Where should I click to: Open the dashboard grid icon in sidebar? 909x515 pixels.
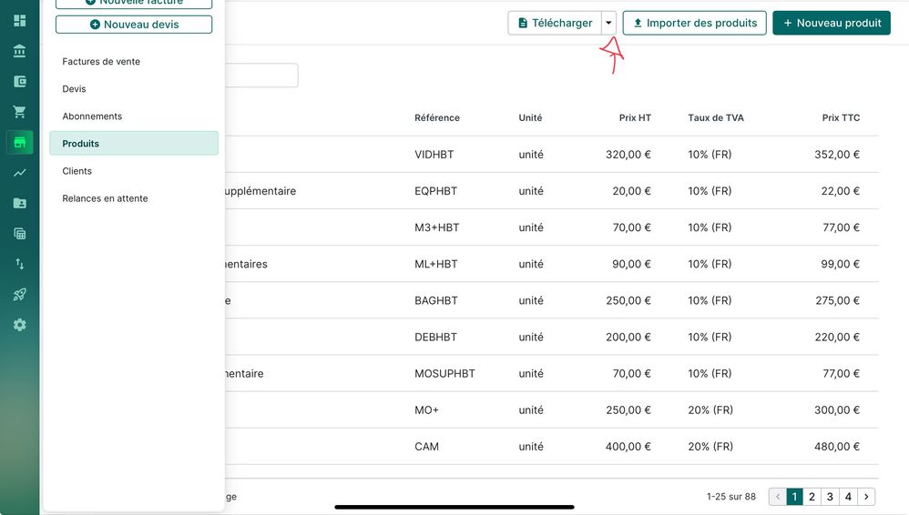[19, 20]
